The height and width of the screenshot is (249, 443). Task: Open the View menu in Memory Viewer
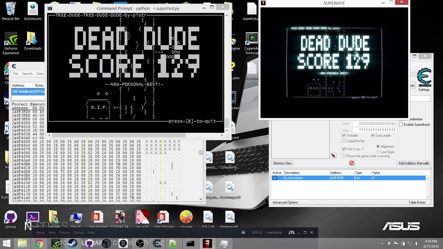point(40,74)
